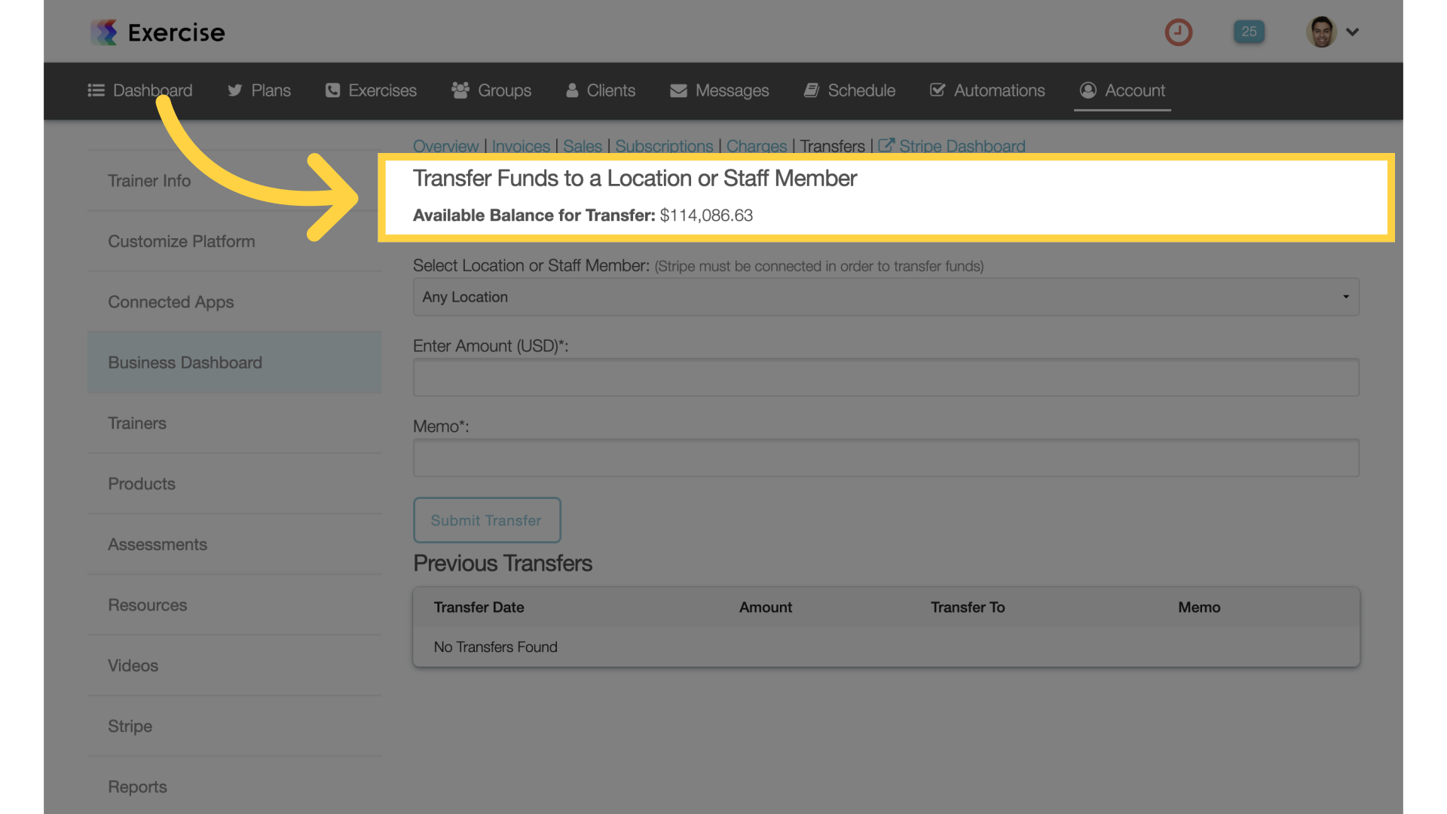Click the Memo input field
Viewport: 1447px width, 814px height.
[886, 457]
